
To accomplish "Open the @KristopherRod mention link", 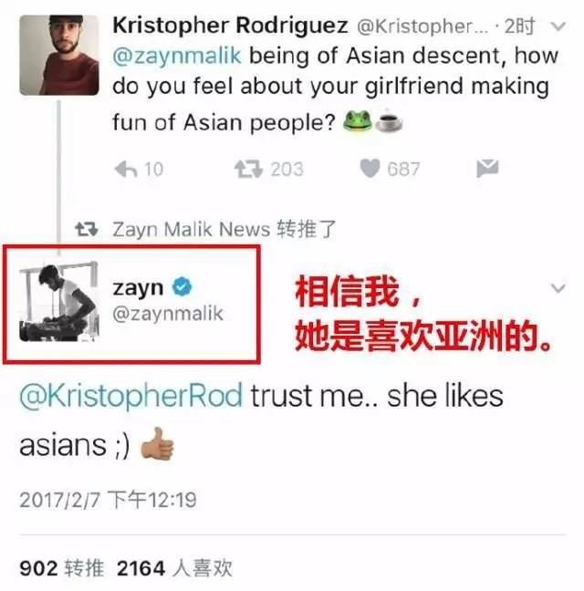I will coord(130,396).
